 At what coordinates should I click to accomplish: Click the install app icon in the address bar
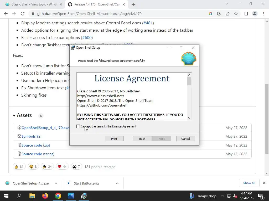(219, 14)
